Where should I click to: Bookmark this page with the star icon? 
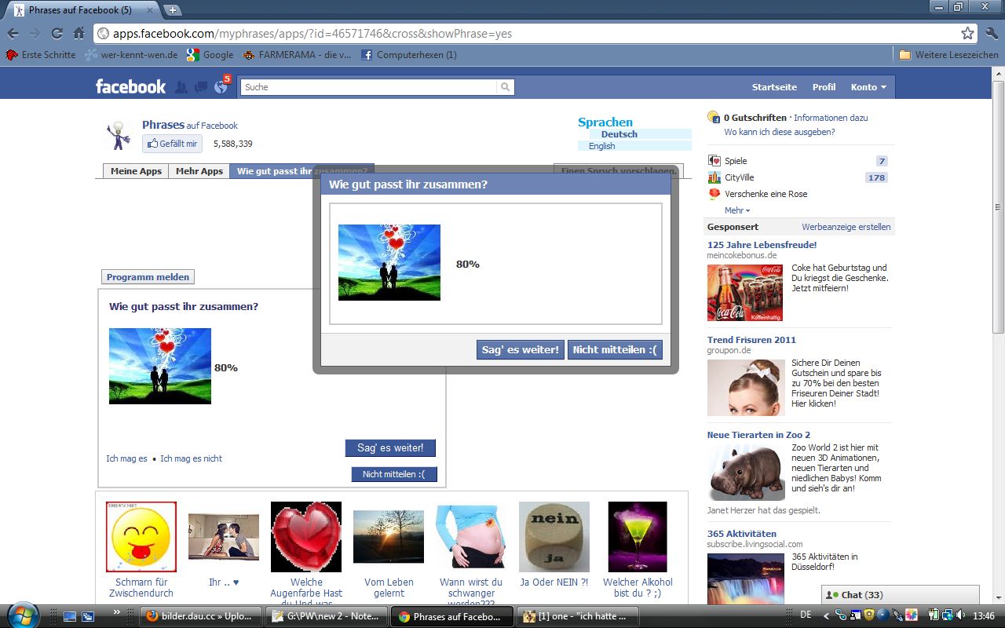(x=967, y=34)
